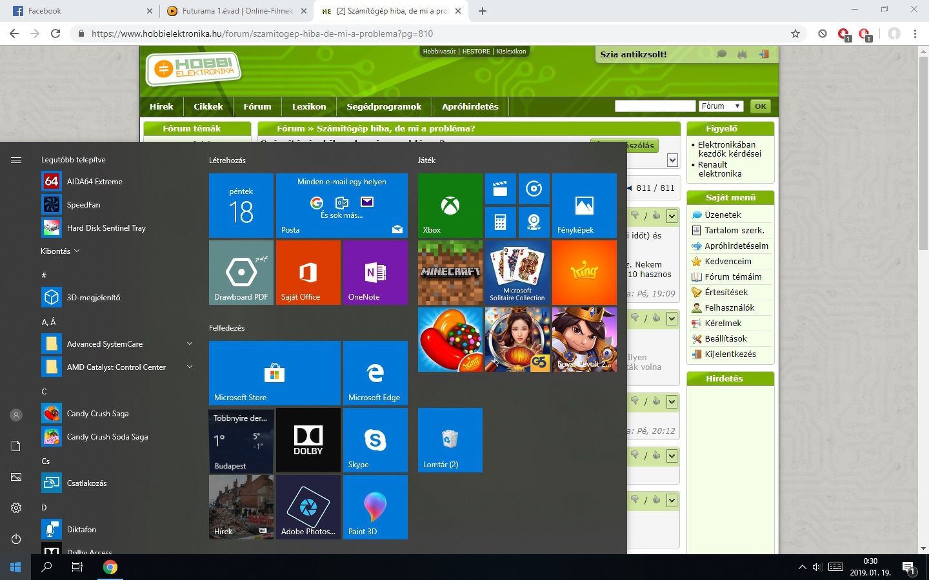929x580 pixels.
Task: Open the 3D-megjelenítő app
Action: pyautogui.click(x=116, y=298)
